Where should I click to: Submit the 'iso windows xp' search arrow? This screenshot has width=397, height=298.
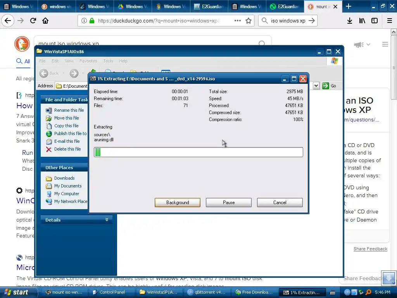pyautogui.click(x=312, y=21)
